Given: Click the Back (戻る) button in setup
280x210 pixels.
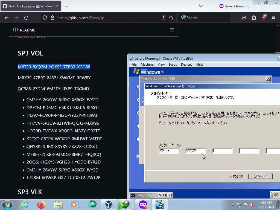Looking at the screenshot, I should point(237,176).
